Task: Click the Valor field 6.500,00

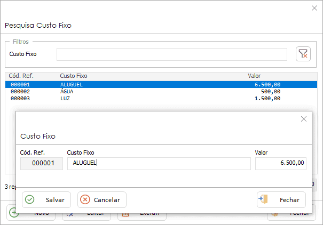Action: tap(281, 164)
